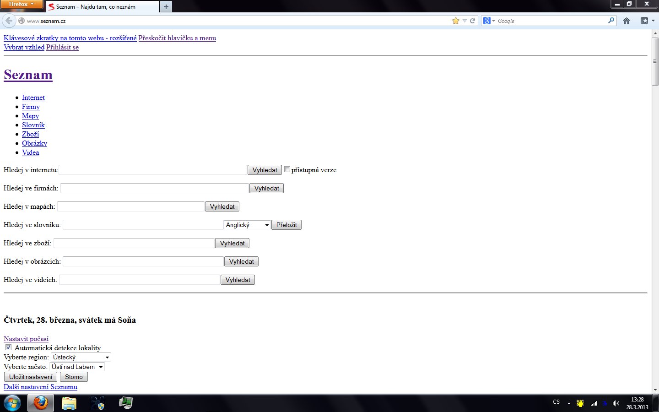Click the magnifier icon in search bar
The height and width of the screenshot is (412, 659).
[x=611, y=21]
